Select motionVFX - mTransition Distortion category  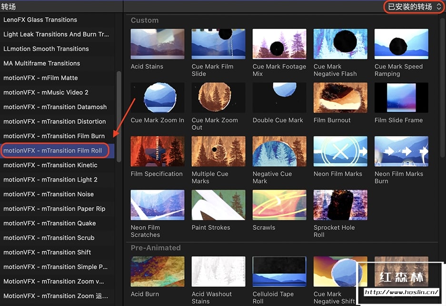57,121
